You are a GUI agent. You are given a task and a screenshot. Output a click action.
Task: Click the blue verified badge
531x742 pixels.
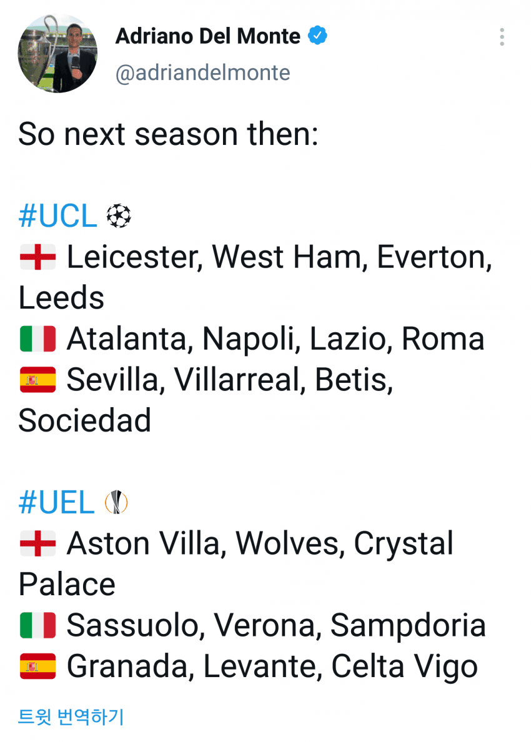(319, 36)
